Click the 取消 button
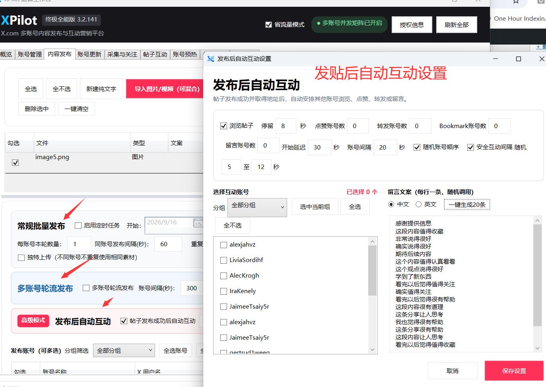The height and width of the screenshot is (387, 546). (453, 371)
